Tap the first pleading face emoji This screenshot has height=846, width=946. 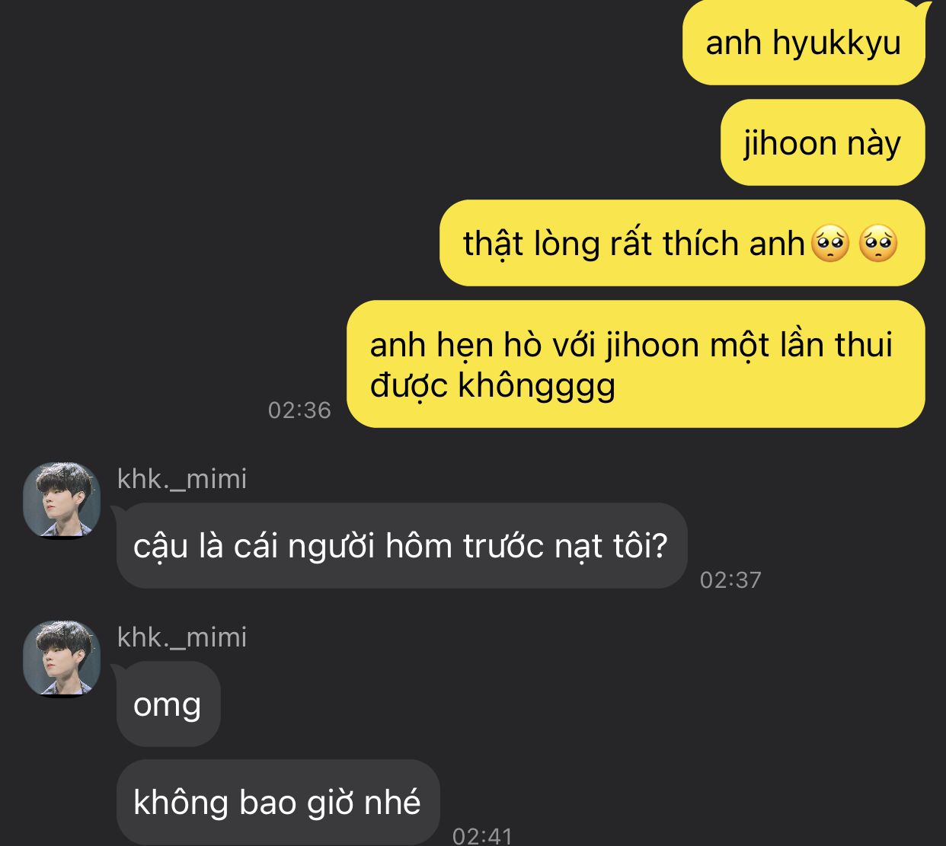[x=831, y=244]
